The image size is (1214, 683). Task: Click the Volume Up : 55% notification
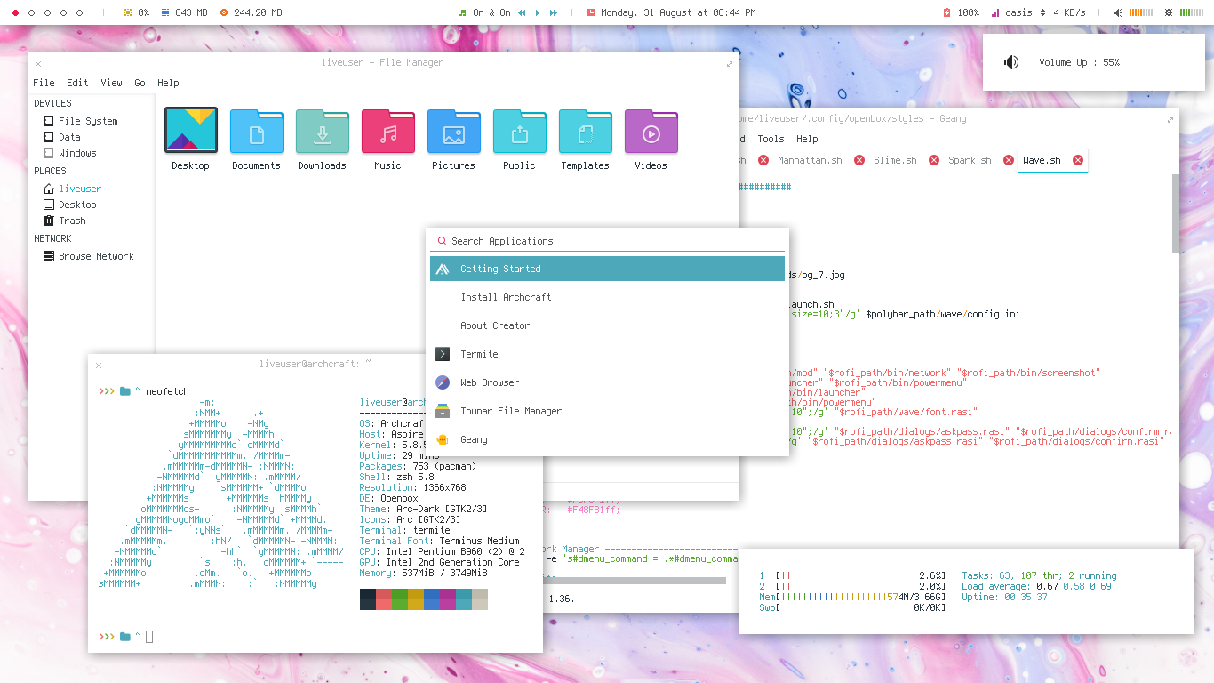pyautogui.click(x=1093, y=62)
